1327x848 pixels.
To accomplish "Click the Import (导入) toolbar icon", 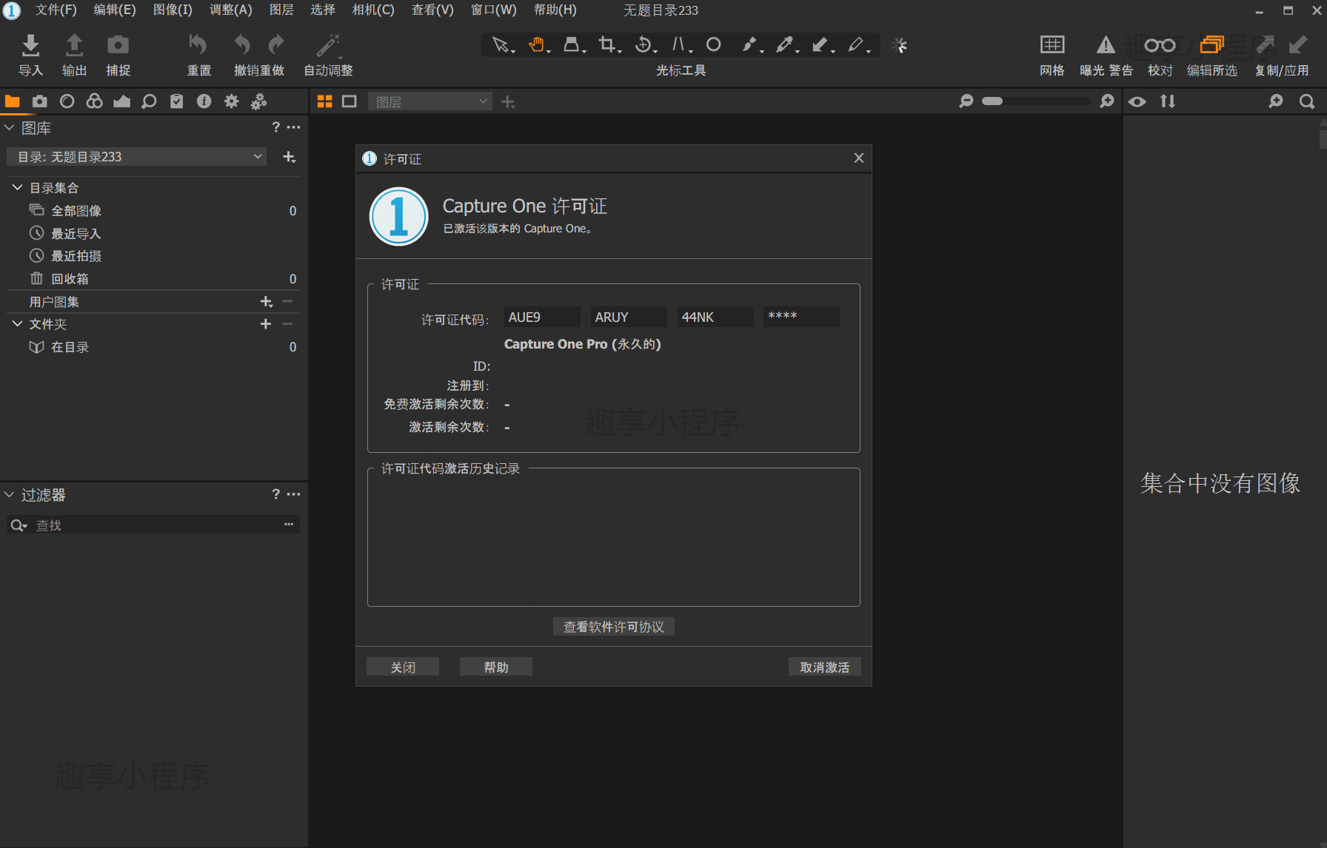I will point(30,46).
